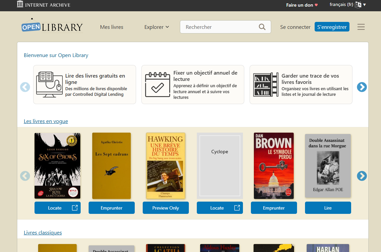Open the Open Library logo home link
Viewport: 381px width, 252px height.
52,26
